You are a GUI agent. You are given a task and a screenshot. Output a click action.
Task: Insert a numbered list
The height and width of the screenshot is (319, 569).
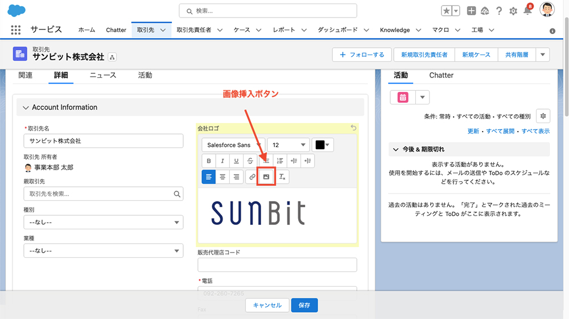click(280, 161)
